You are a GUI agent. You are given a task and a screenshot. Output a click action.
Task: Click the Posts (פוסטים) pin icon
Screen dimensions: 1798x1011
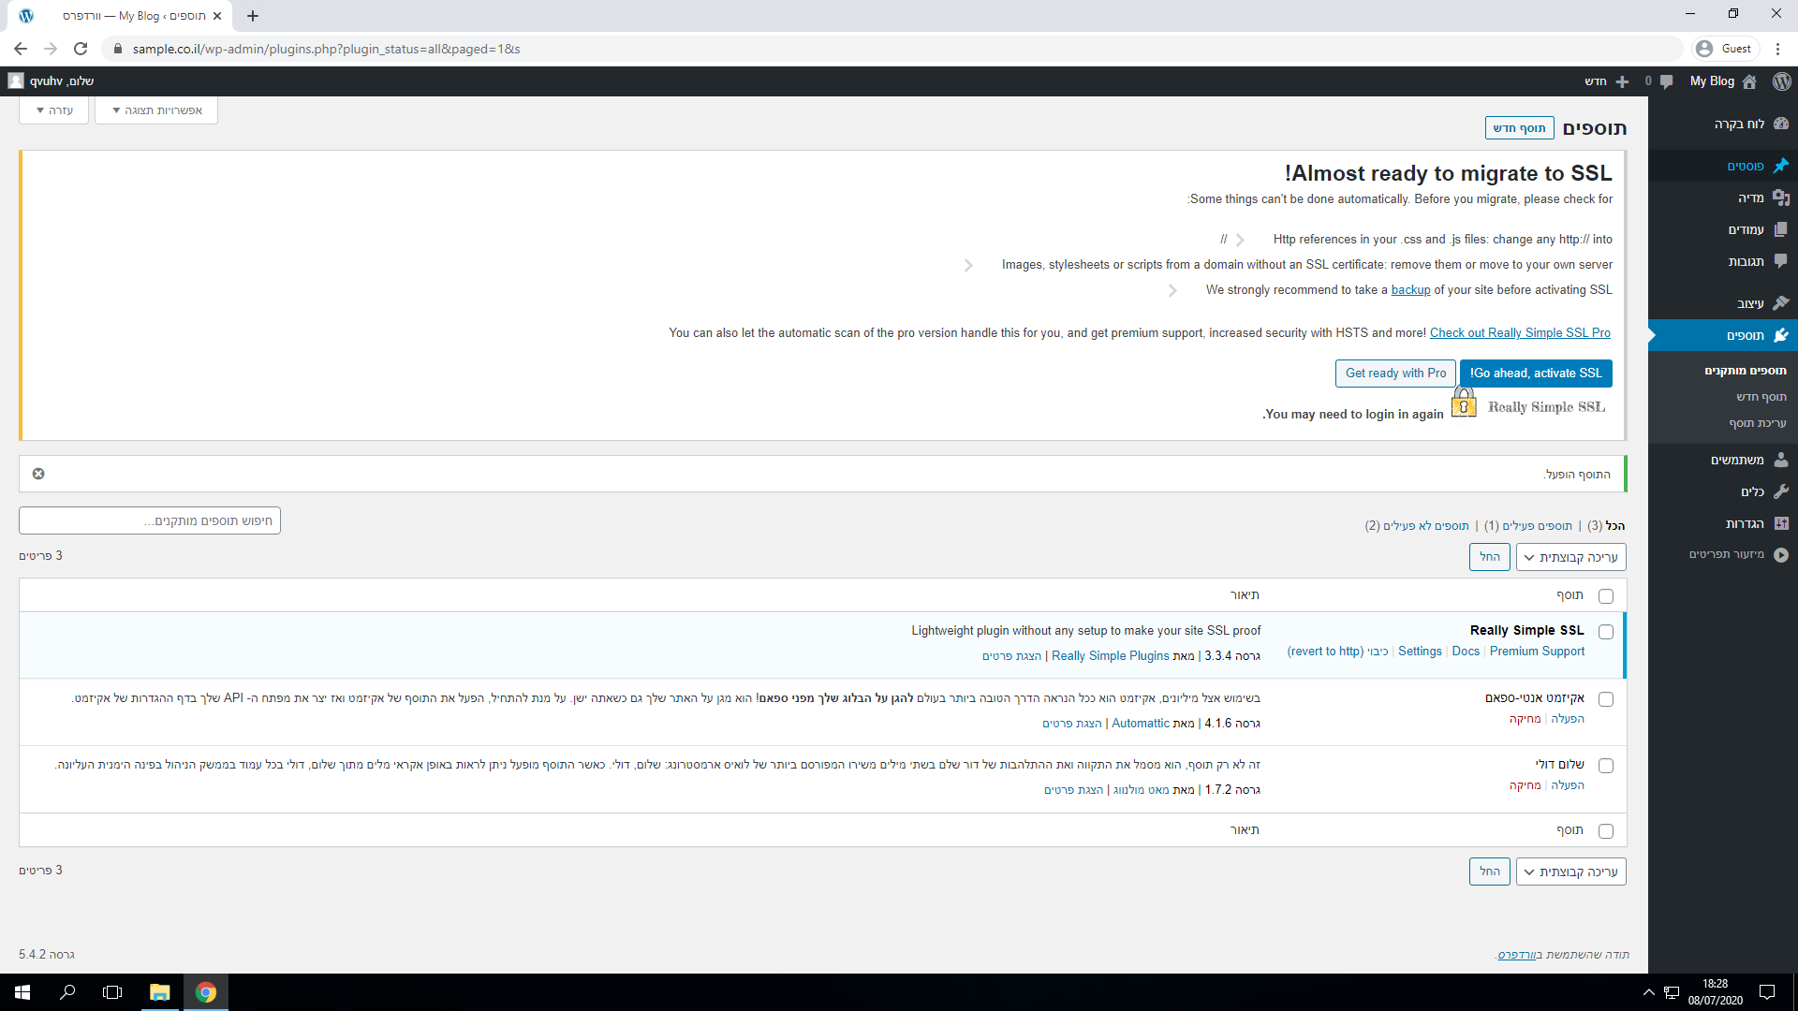tap(1780, 166)
